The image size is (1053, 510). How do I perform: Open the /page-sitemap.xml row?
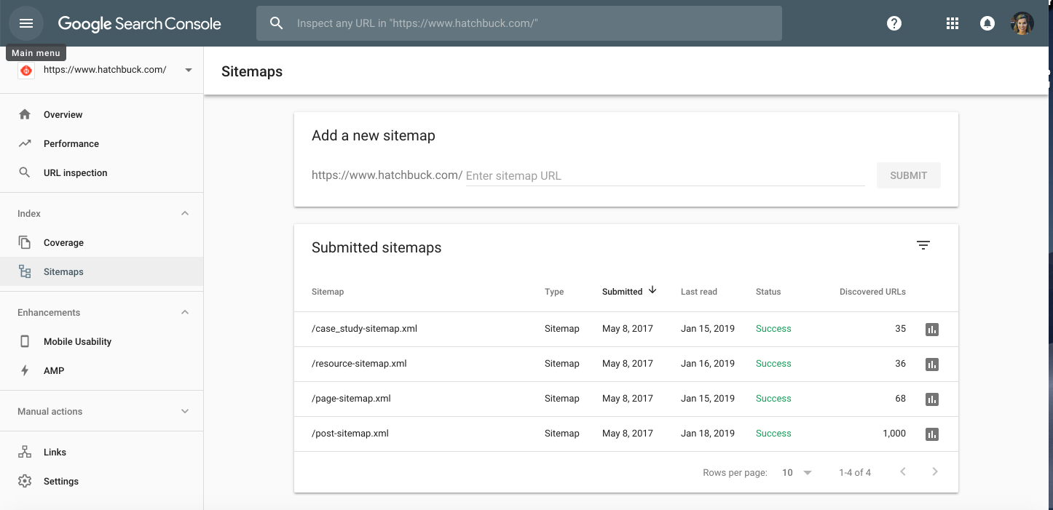pyautogui.click(x=626, y=399)
